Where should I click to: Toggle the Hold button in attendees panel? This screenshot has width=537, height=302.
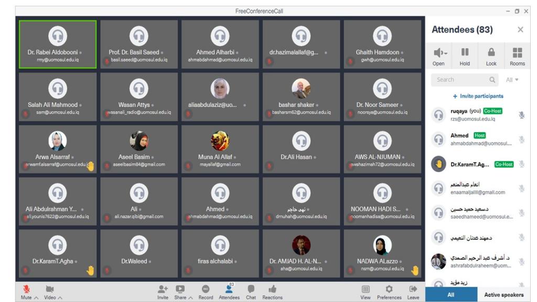coord(465,56)
